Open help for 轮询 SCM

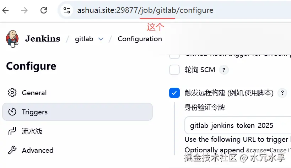[223, 70]
